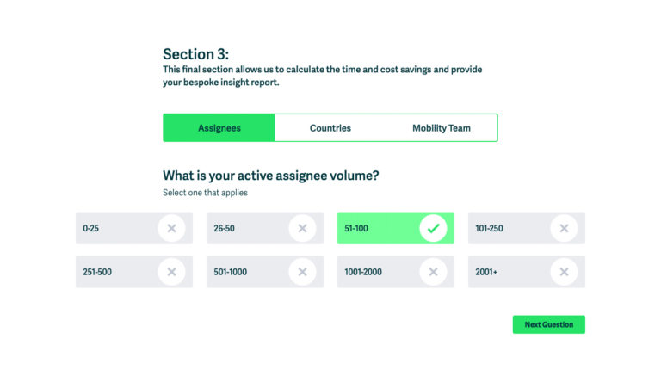Select the 1001-2000 range label

point(363,272)
